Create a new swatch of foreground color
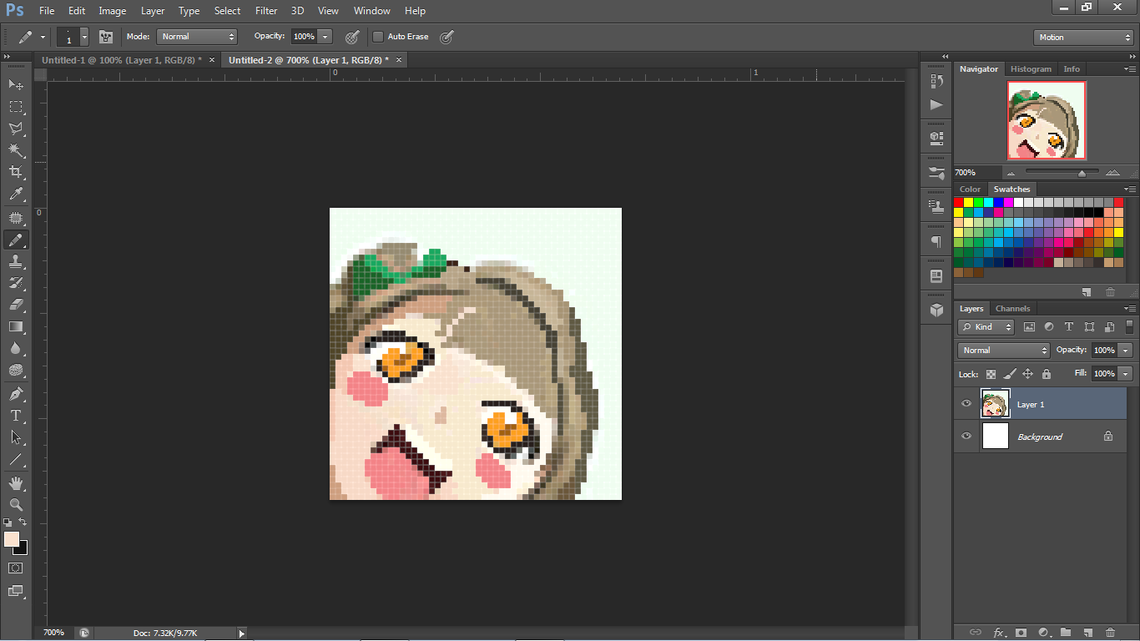Screen dimensions: 1140x641 coord(1087,292)
